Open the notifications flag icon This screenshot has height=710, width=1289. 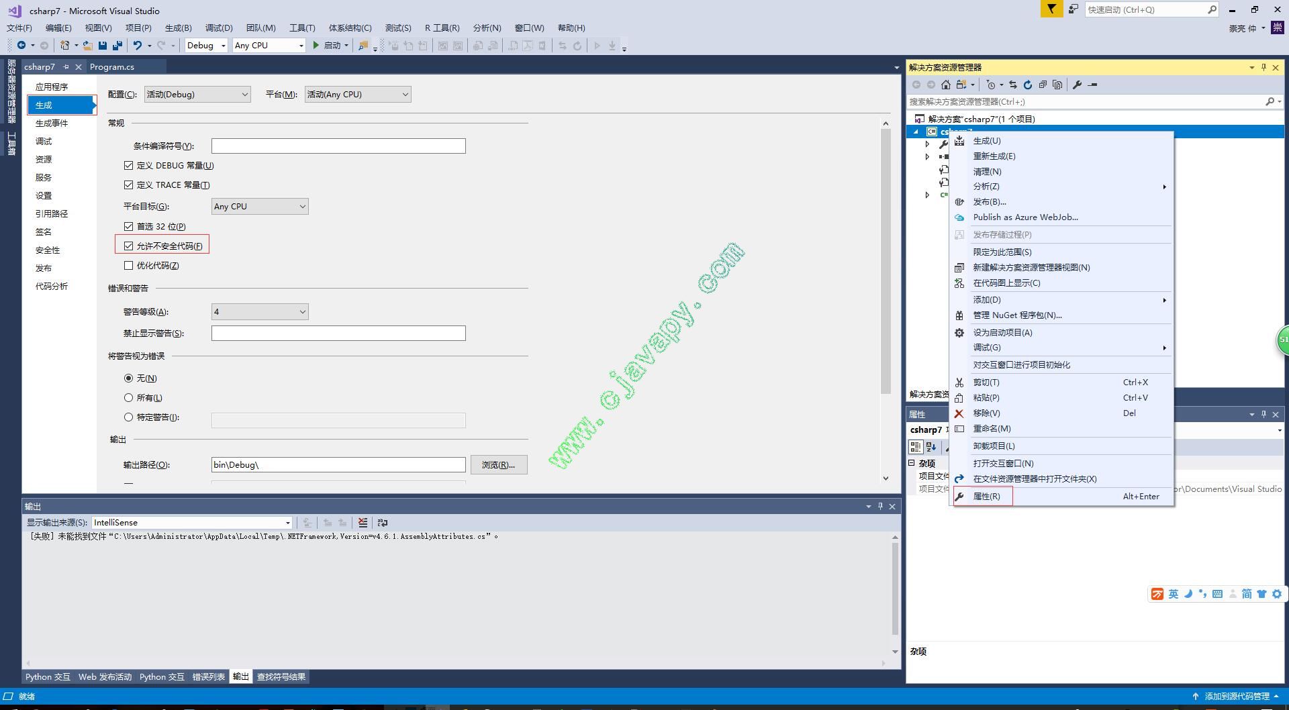[x=1051, y=9]
